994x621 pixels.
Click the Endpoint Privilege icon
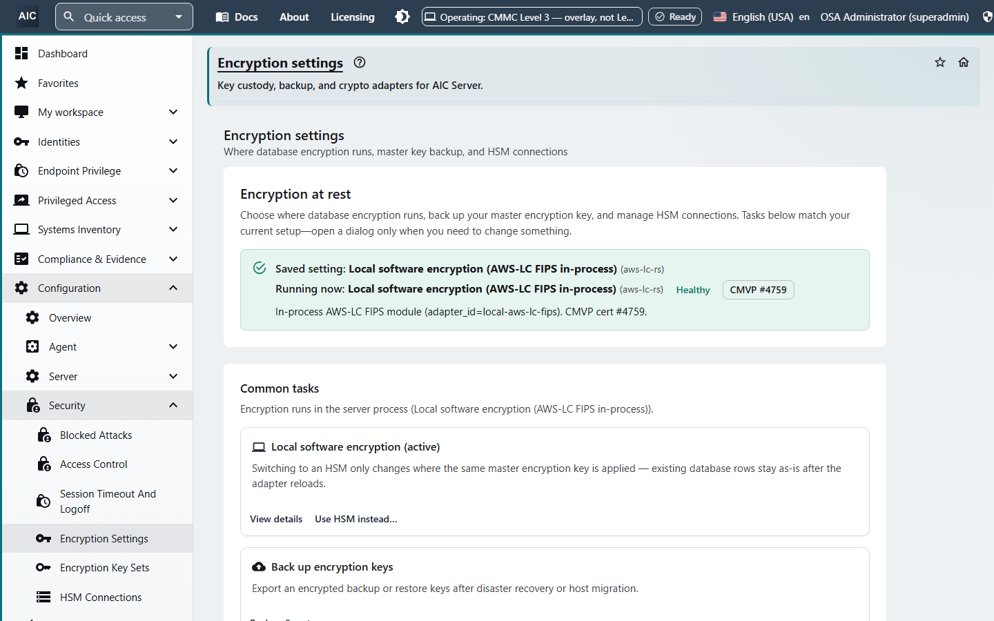[21, 171]
